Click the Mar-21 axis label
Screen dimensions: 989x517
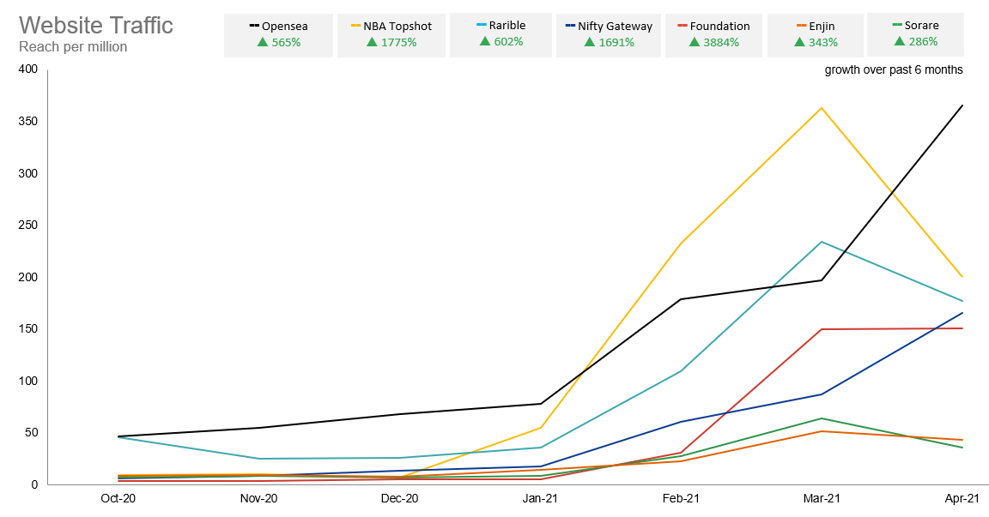click(822, 499)
